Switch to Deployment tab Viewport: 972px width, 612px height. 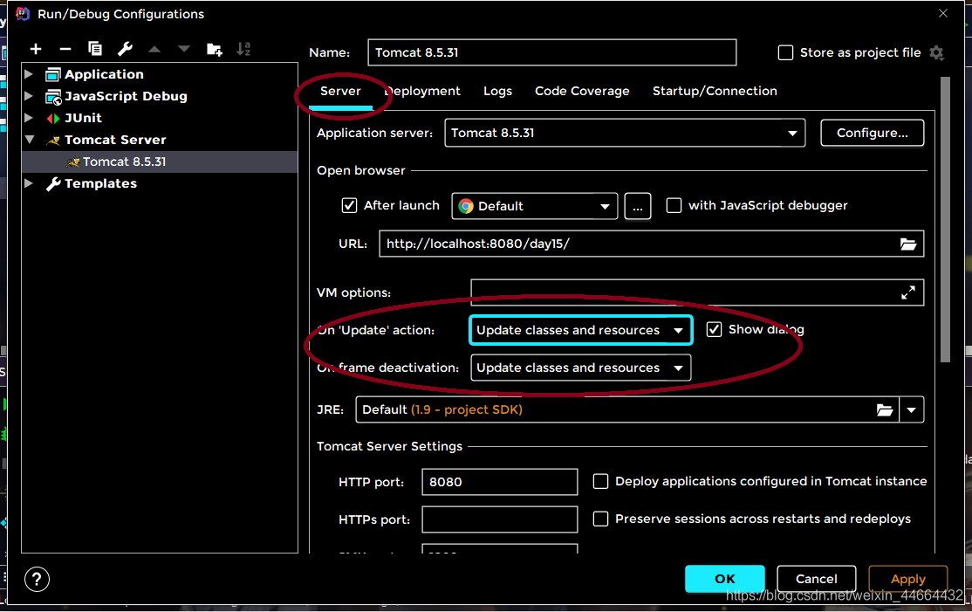[x=422, y=91]
